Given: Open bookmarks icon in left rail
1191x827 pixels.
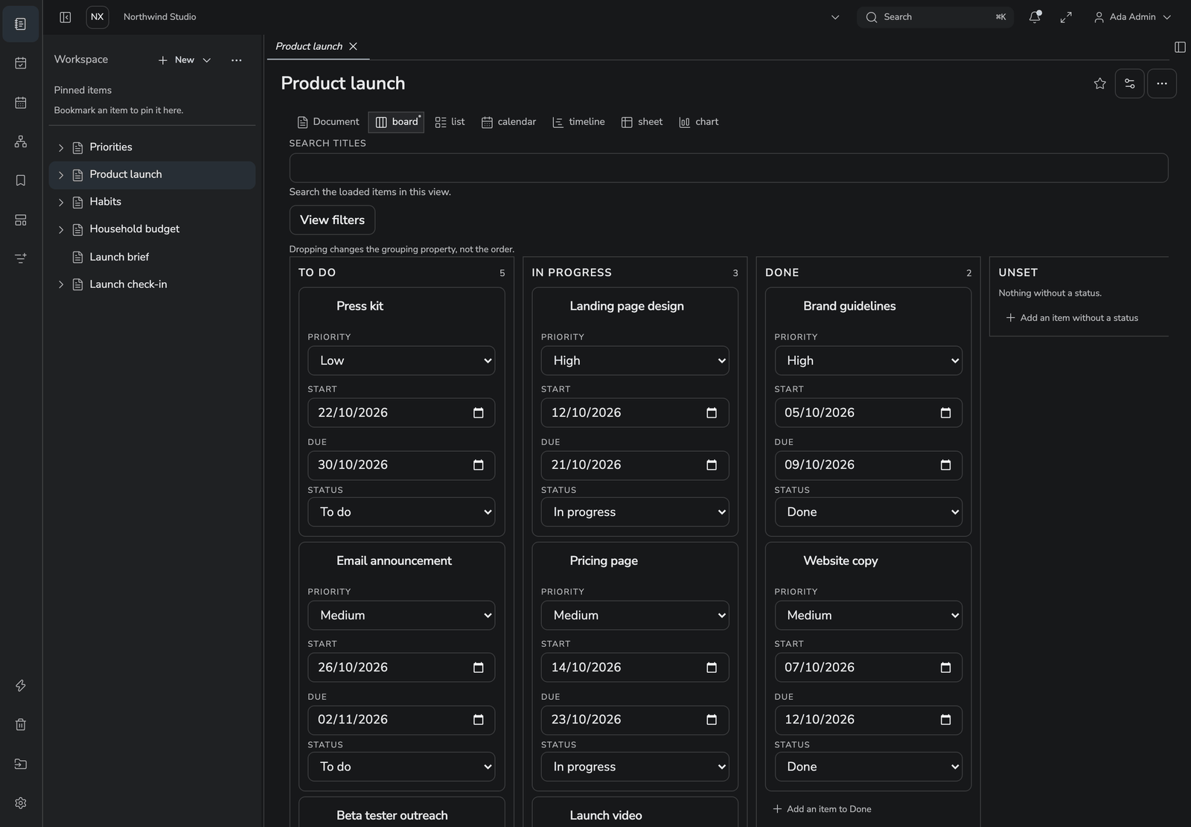Looking at the screenshot, I should (x=21, y=180).
